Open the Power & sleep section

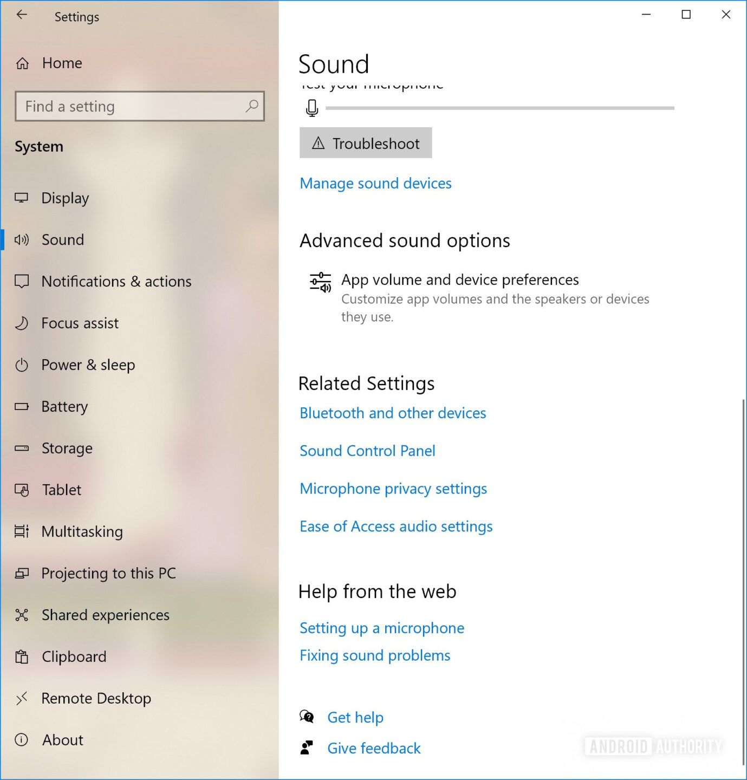coord(88,365)
